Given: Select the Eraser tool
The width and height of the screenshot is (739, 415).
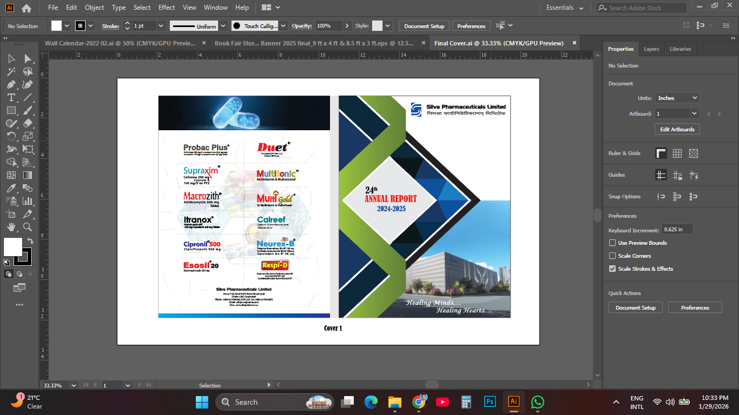Looking at the screenshot, I should pos(27,123).
